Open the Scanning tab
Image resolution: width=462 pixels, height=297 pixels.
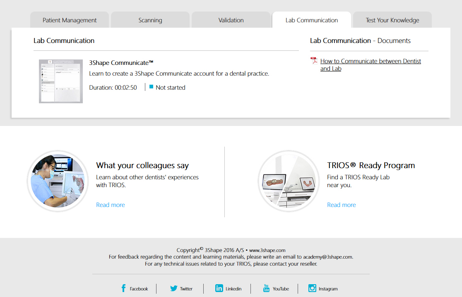tap(150, 20)
